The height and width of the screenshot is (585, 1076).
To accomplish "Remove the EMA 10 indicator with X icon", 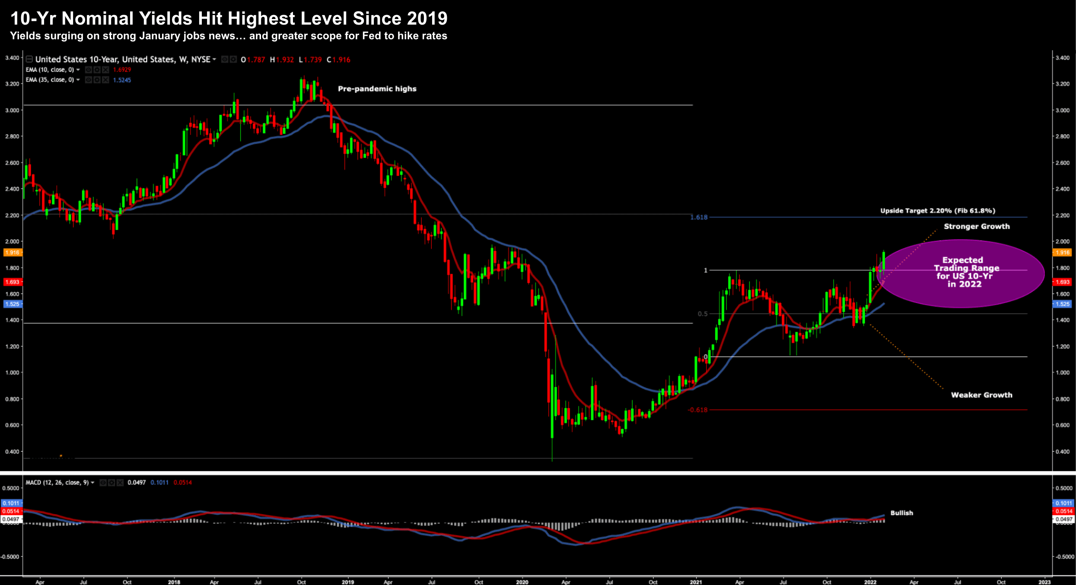I will 105,70.
